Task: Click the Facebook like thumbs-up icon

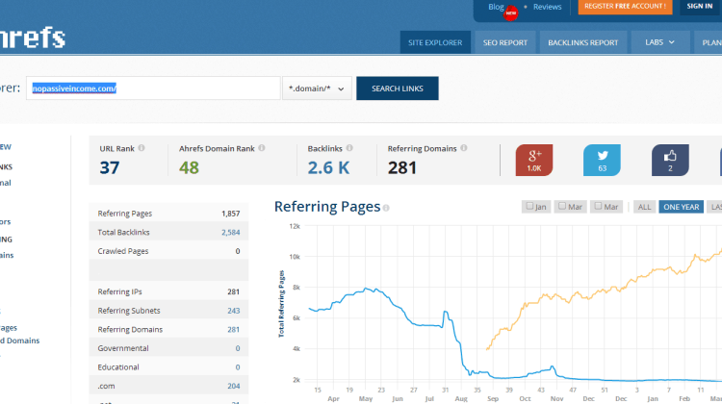Action: (670, 160)
